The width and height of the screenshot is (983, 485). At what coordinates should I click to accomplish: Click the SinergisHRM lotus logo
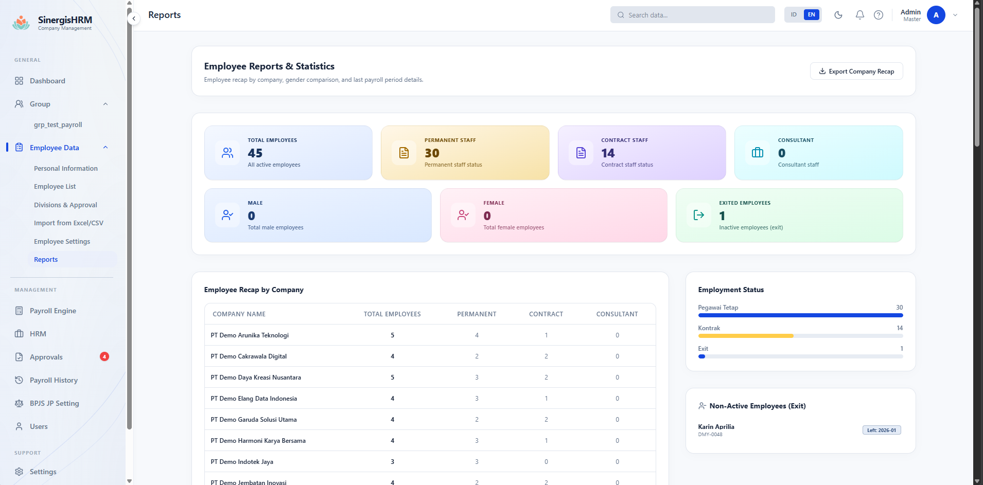[21, 23]
